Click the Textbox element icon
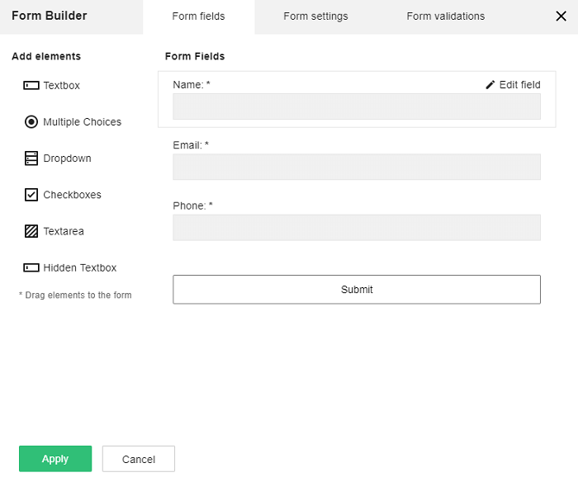This screenshot has width=578, height=482. 31,86
